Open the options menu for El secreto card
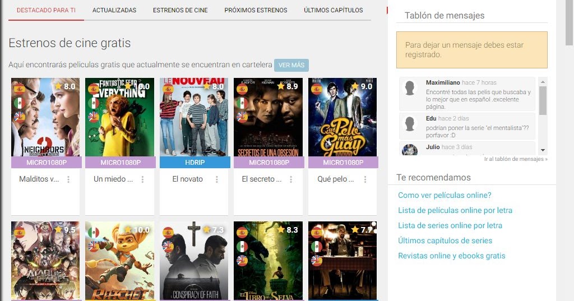This screenshot has width=574, height=301. pyautogui.click(x=291, y=179)
